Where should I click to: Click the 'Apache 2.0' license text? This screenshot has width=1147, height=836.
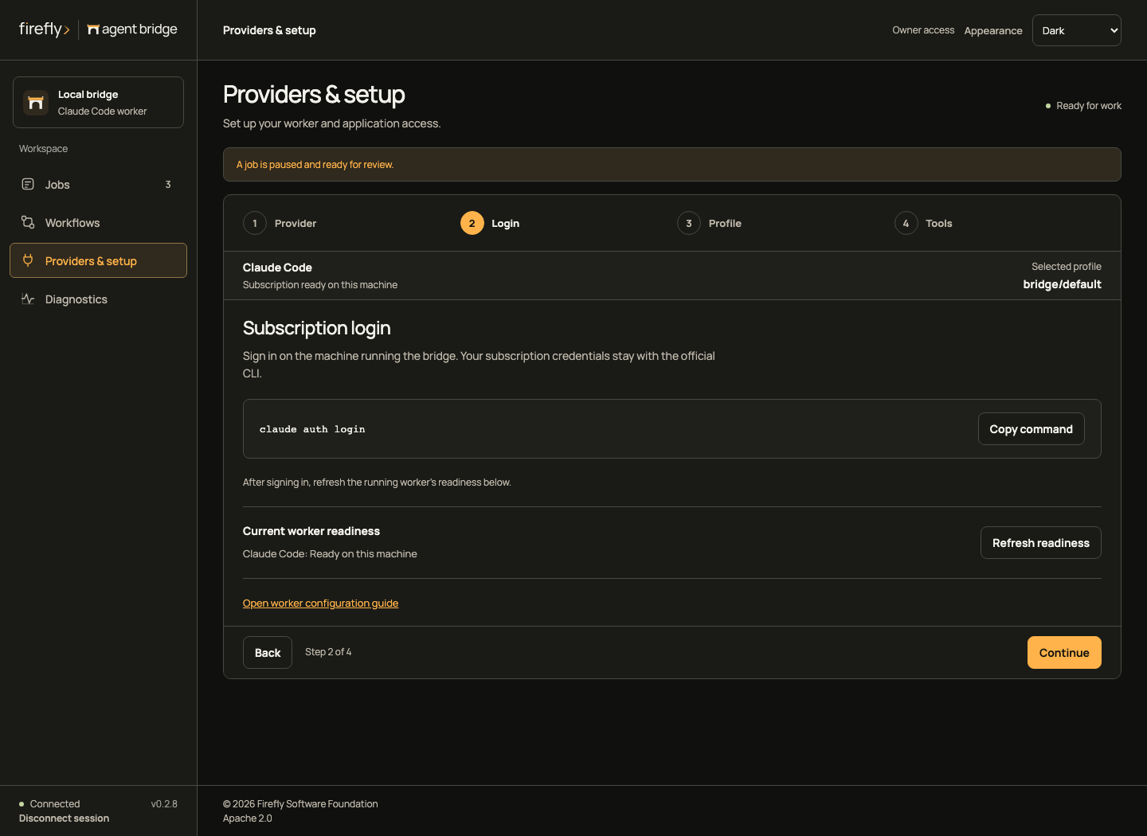click(248, 818)
